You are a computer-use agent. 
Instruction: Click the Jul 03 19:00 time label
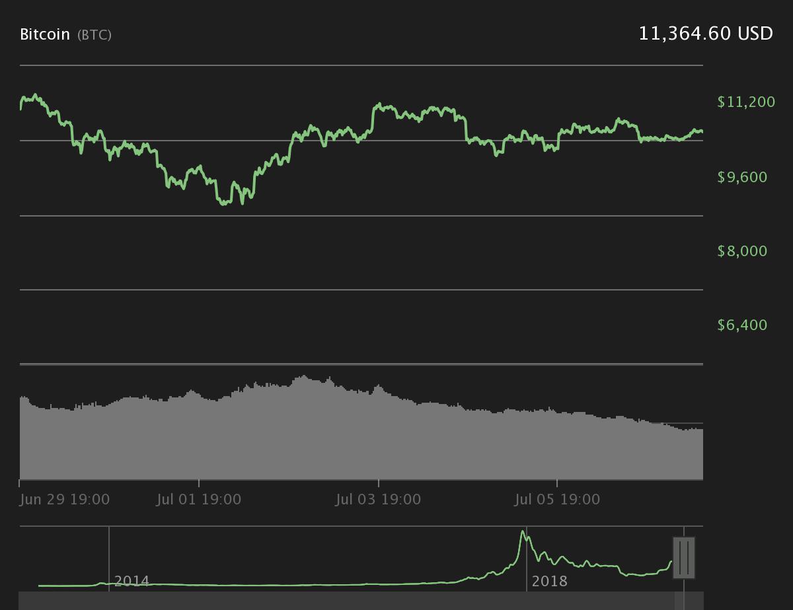[378, 499]
